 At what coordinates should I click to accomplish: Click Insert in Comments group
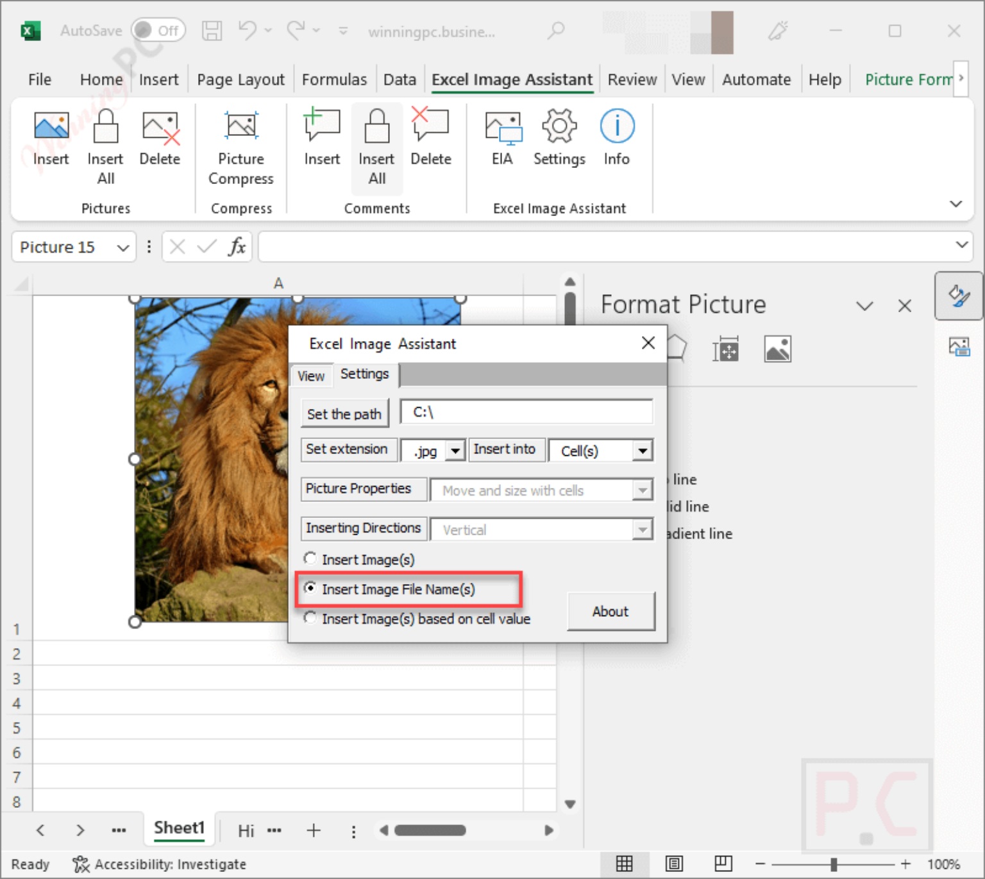coord(322,138)
